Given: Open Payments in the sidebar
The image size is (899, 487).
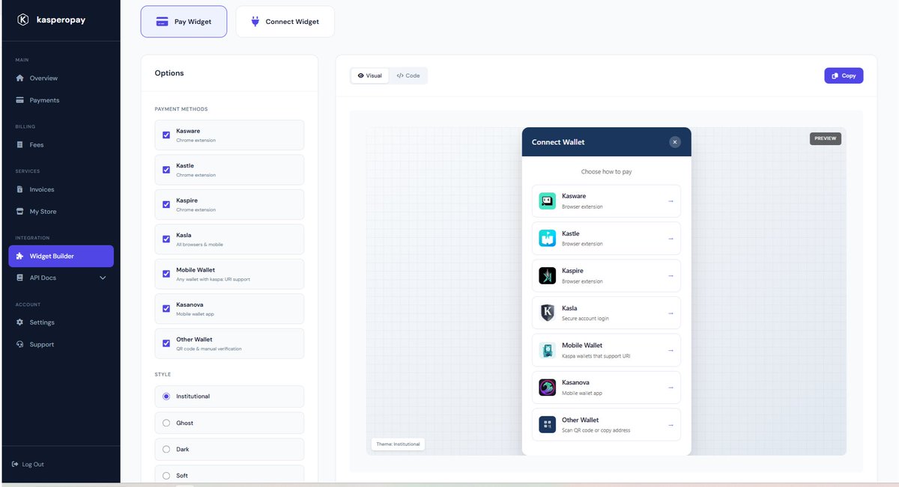Looking at the screenshot, I should click(x=61, y=100).
